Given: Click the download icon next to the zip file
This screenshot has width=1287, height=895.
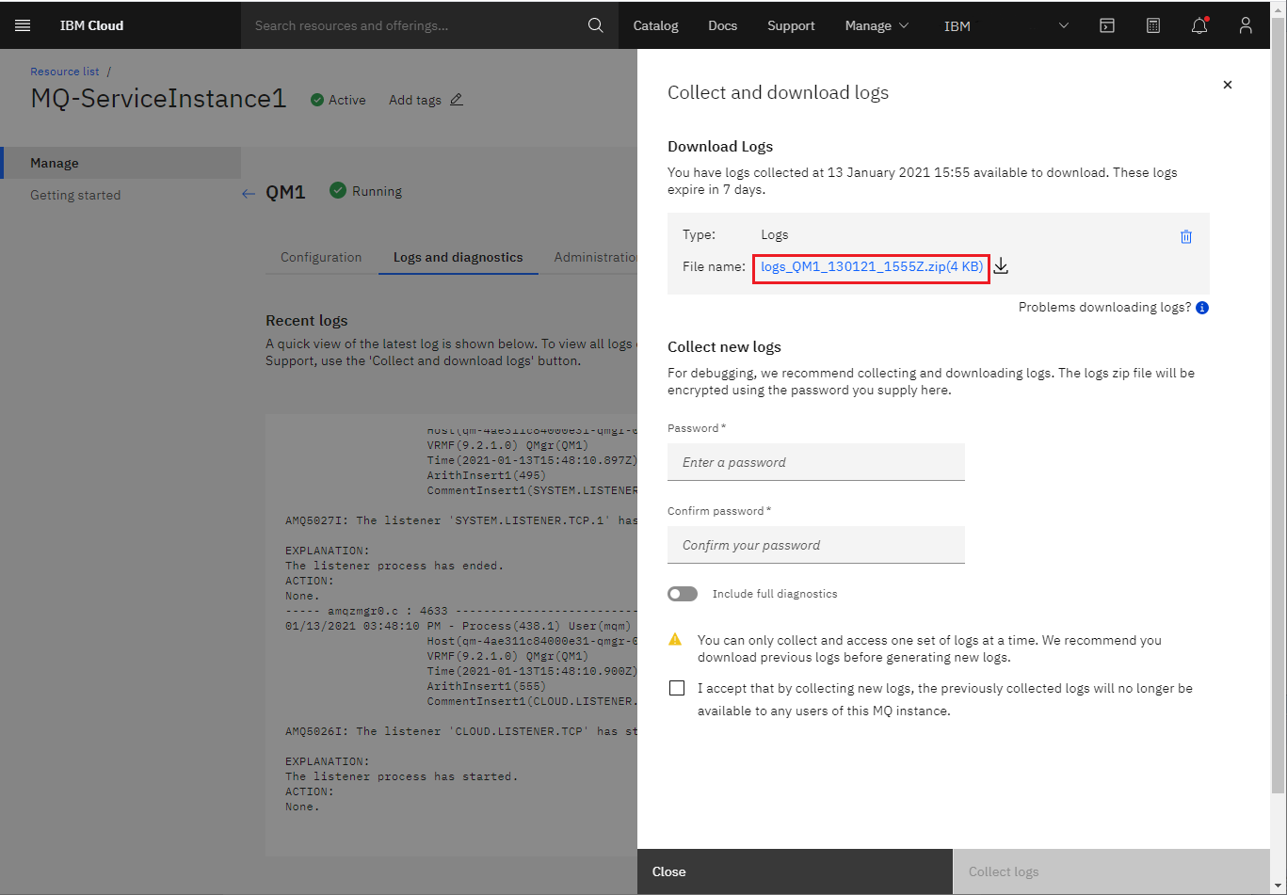Looking at the screenshot, I should click(1001, 266).
